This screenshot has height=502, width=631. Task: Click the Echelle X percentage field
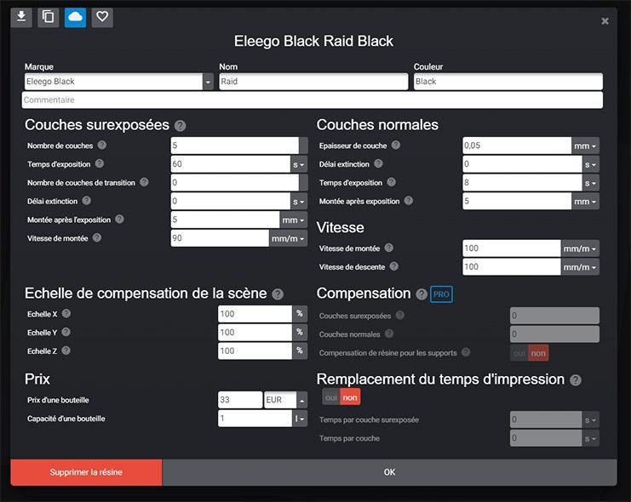point(255,314)
